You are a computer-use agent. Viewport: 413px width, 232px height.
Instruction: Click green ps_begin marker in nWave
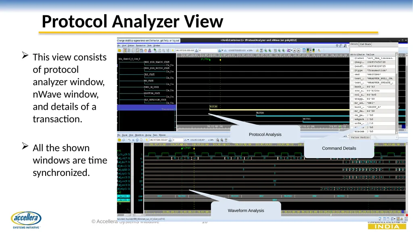182,148
